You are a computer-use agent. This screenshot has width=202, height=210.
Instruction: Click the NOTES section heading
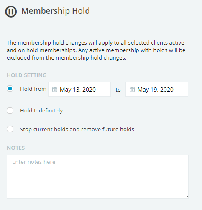(16, 148)
